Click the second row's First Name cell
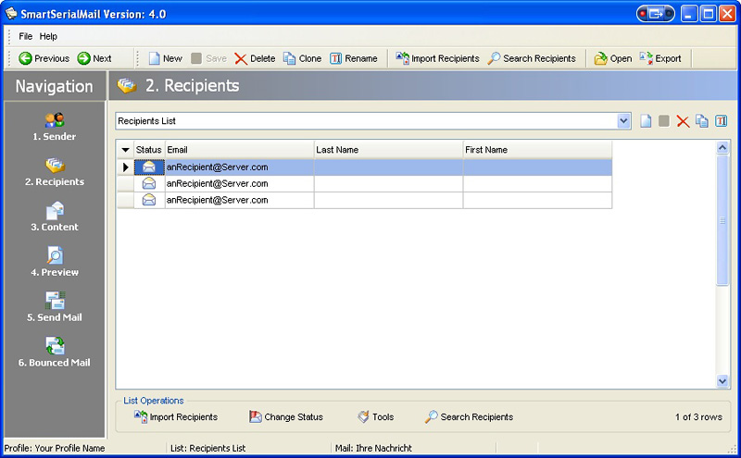 tap(537, 184)
